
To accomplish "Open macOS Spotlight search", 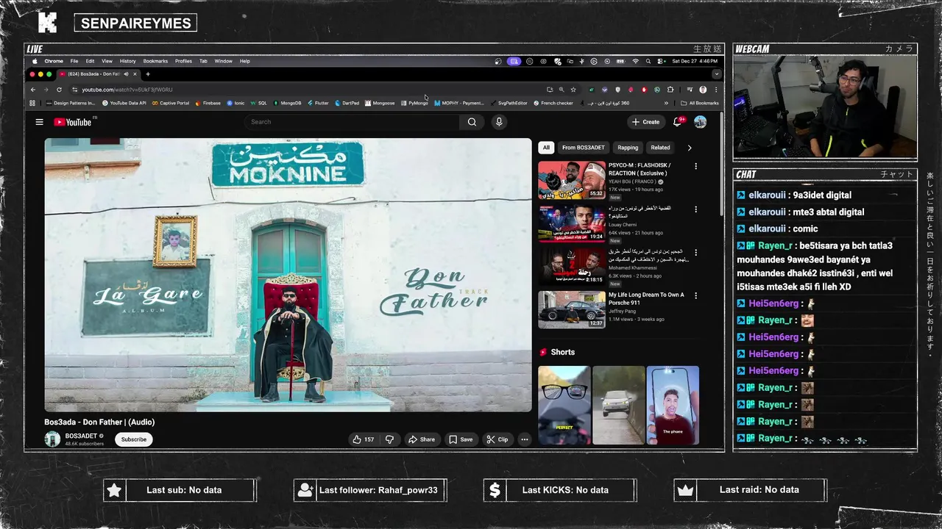I will tap(648, 61).
